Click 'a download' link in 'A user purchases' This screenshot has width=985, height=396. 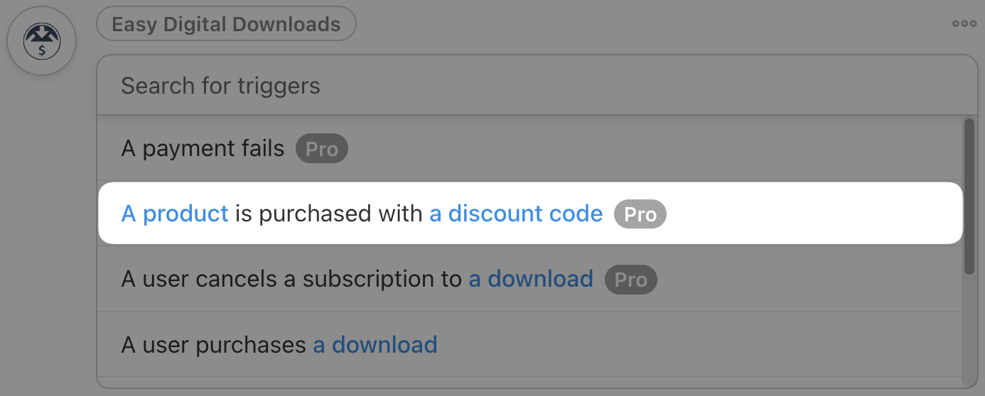(x=375, y=345)
